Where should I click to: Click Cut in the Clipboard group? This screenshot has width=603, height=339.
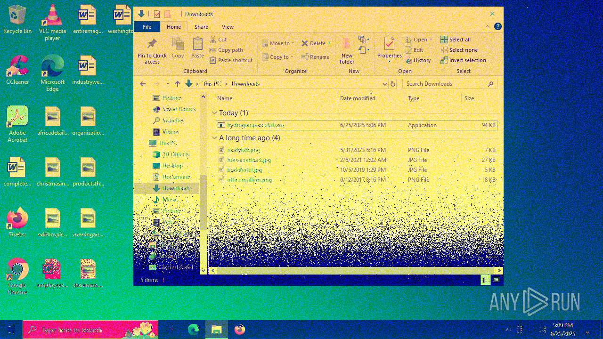pyautogui.click(x=219, y=40)
